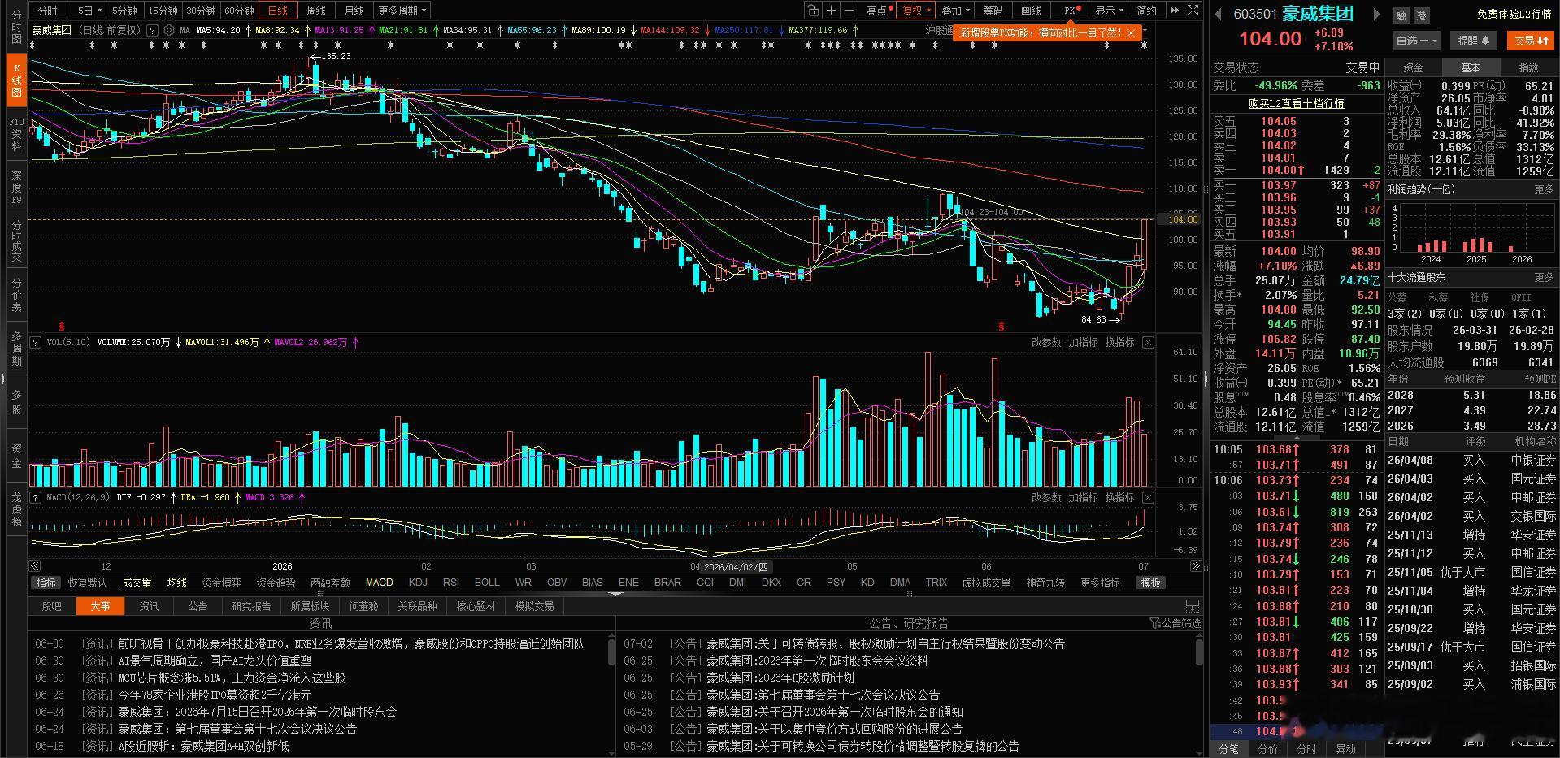Image resolution: width=1560 pixels, height=758 pixels.
Task: Open the 分时图 sidebar view
Action: 16,27
